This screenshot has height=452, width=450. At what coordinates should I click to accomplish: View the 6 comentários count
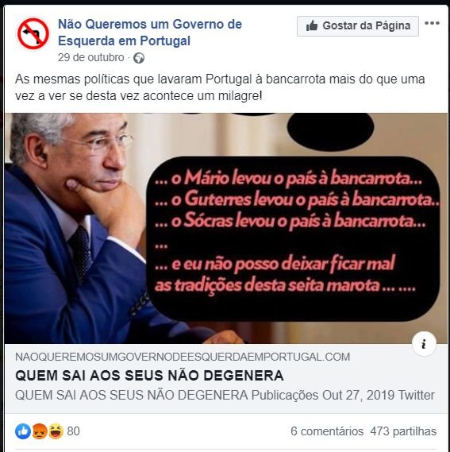pos(327,431)
